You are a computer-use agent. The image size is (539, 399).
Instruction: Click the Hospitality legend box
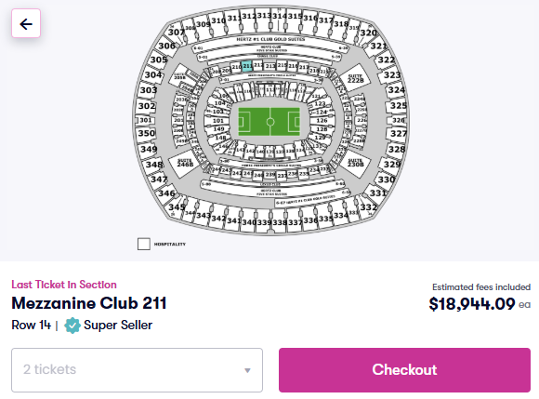click(144, 244)
